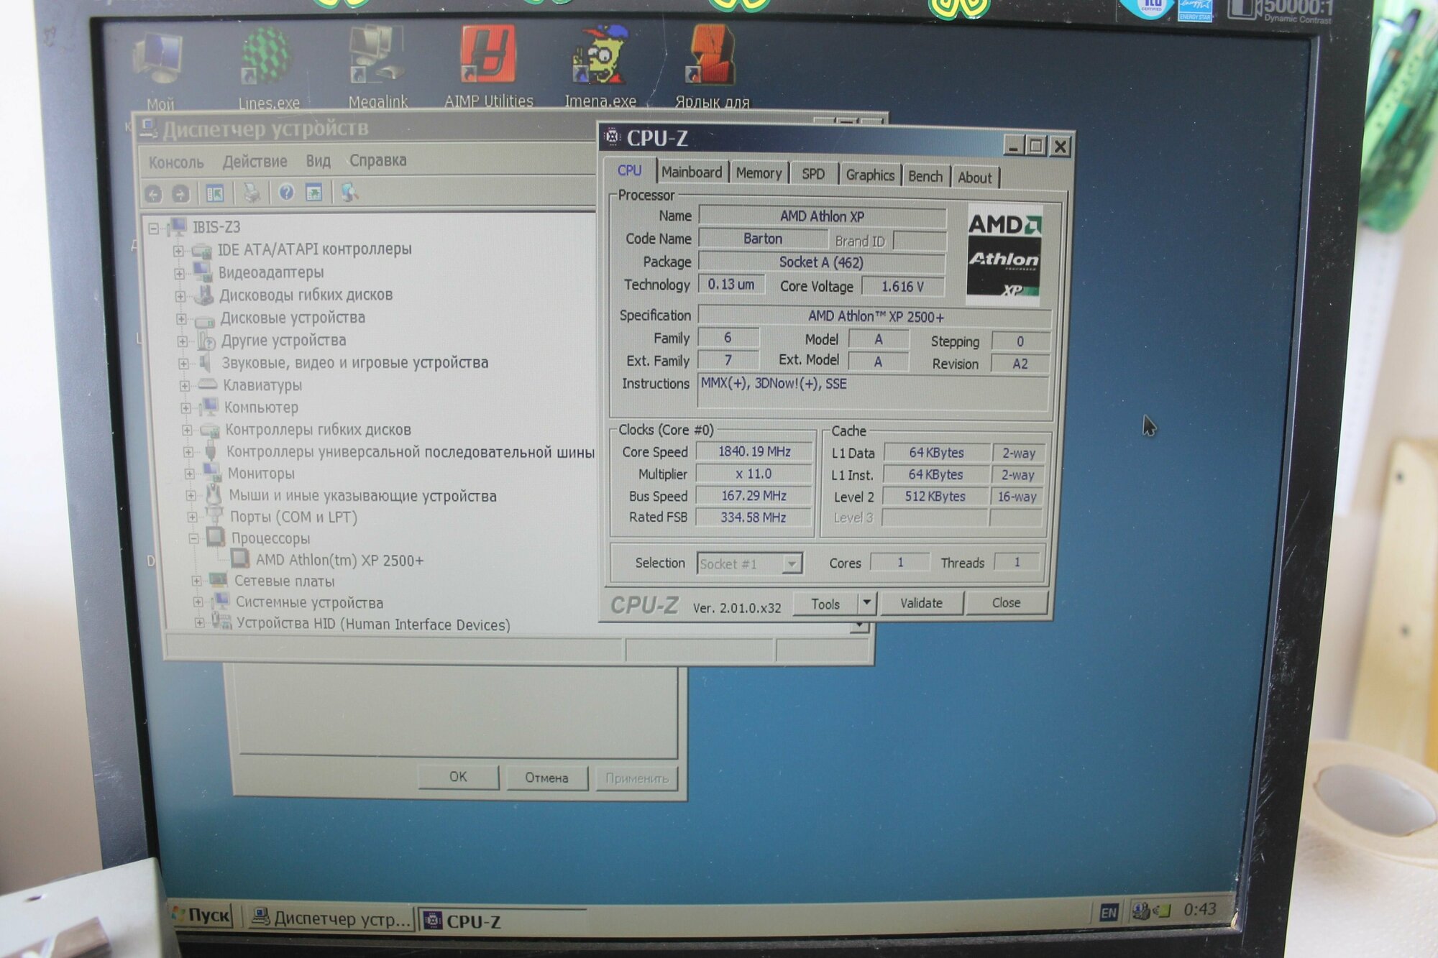The height and width of the screenshot is (958, 1438).
Task: Switch to the Mainboard tab
Action: coord(692,172)
